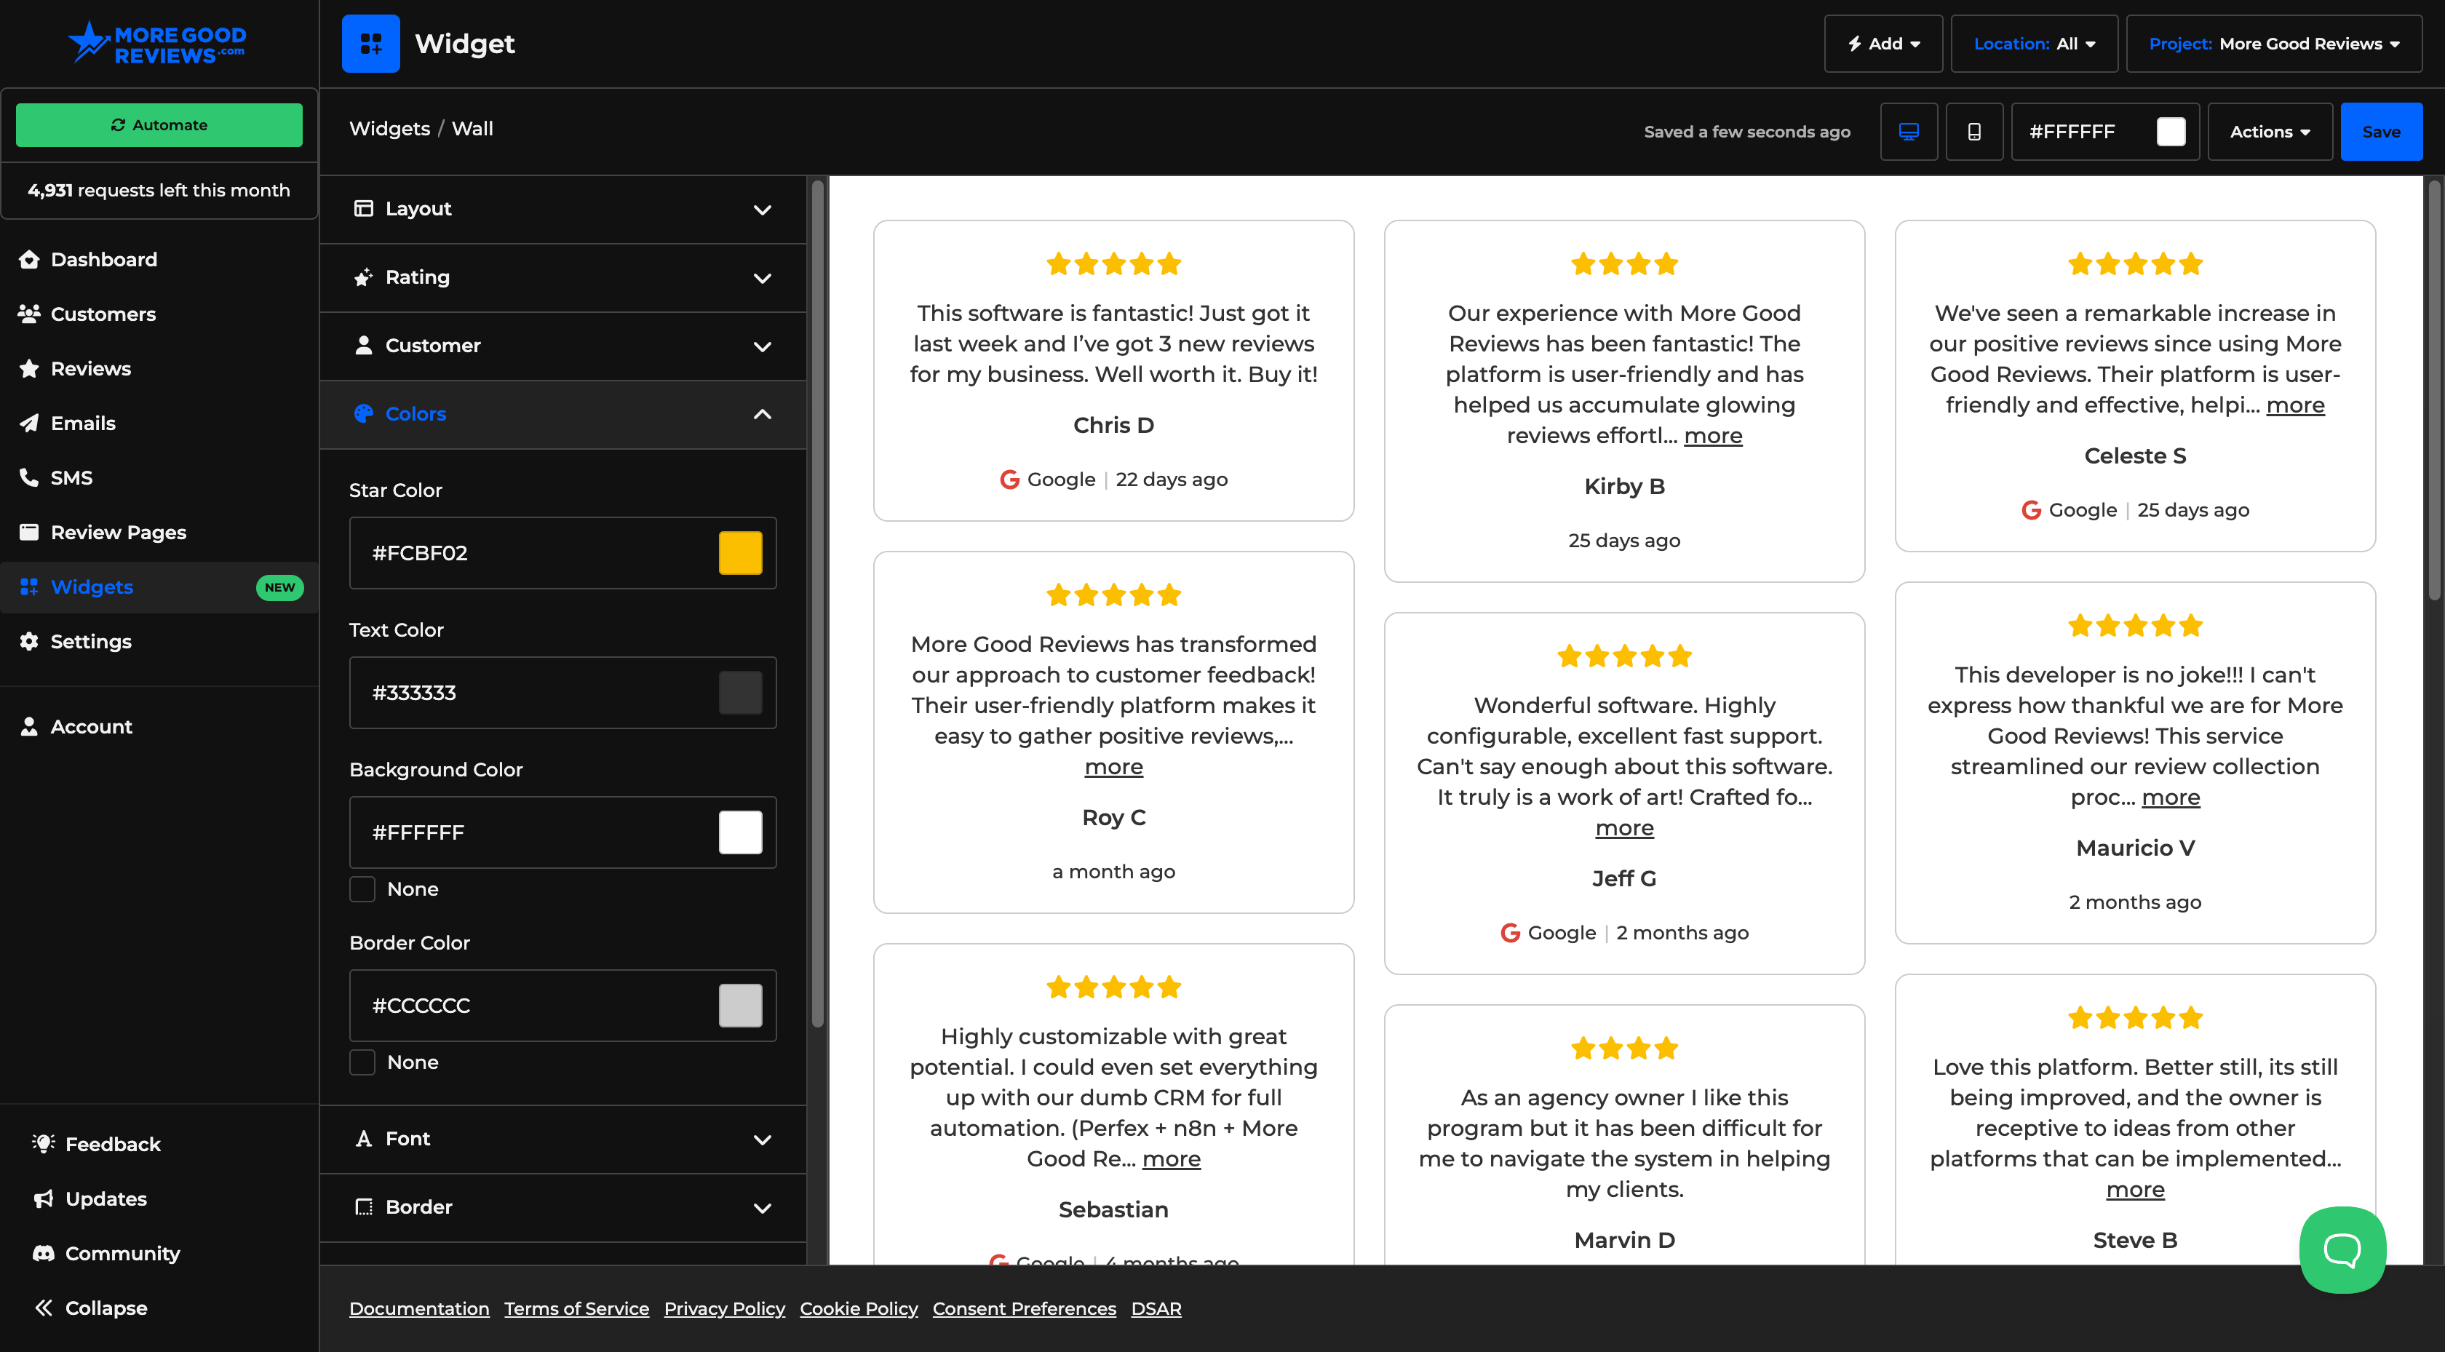The image size is (2445, 1352).
Task: Click the Layout panel icon
Action: tap(364, 208)
